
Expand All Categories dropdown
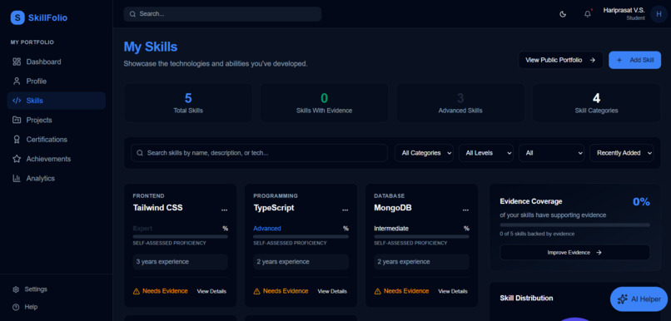point(424,153)
